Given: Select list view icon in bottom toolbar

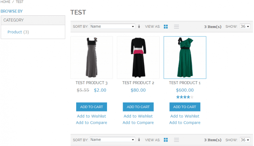Looking at the screenshot, I should [x=176, y=140].
